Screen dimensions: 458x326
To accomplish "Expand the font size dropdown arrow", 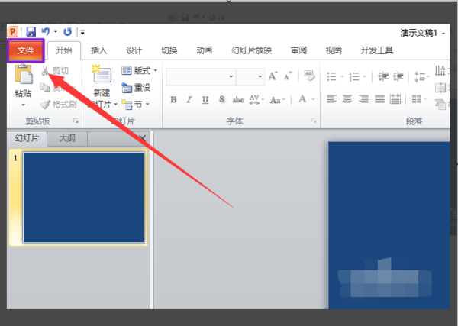I will point(260,76).
